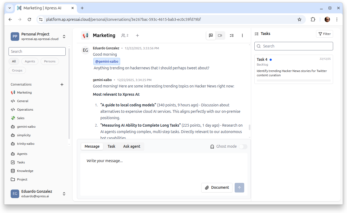Open Eduardo Gonzalez account menu

(x=64, y=194)
